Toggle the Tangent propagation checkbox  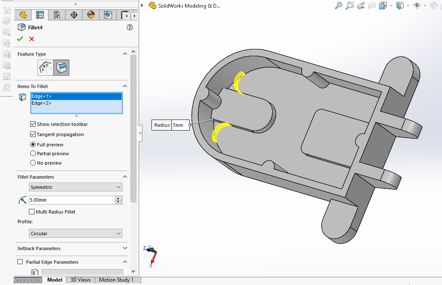(x=33, y=134)
